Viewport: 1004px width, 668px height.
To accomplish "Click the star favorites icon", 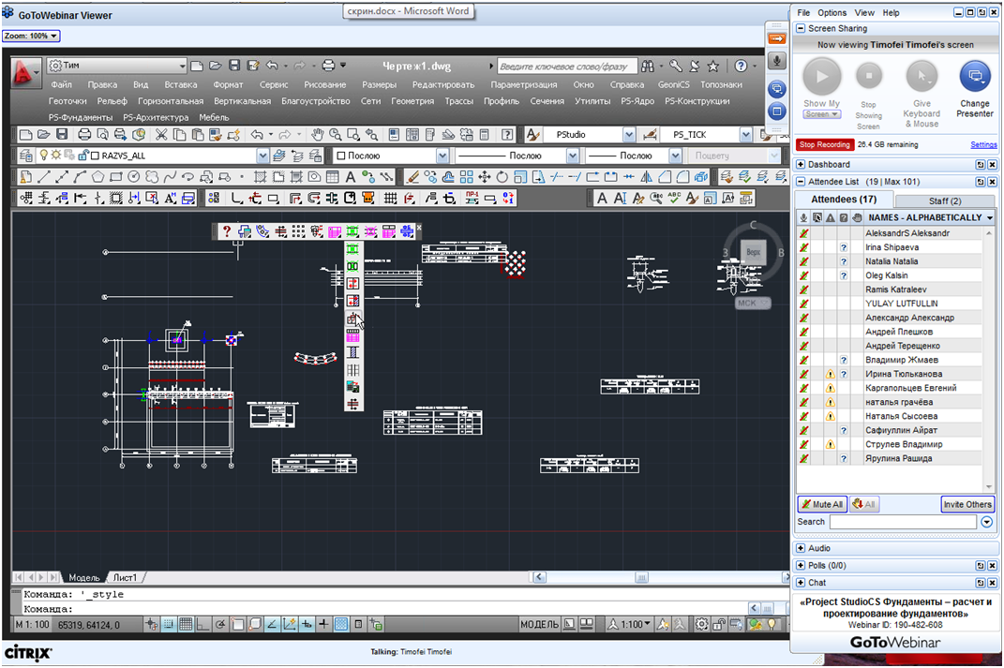I will pyautogui.click(x=712, y=66).
